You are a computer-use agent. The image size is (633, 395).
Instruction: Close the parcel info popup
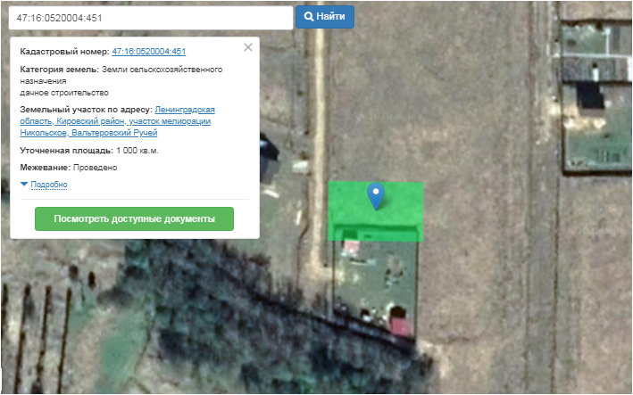pos(248,47)
